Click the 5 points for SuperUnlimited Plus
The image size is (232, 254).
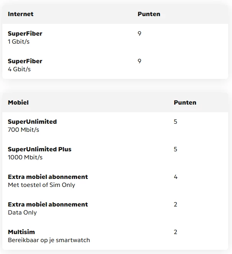tap(175, 149)
